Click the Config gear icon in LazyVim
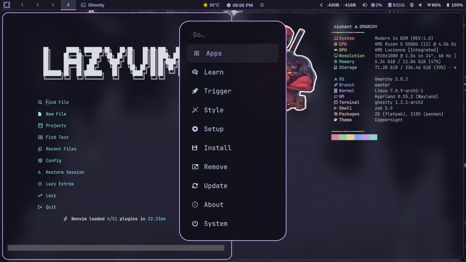466x262 pixels. click(x=40, y=161)
